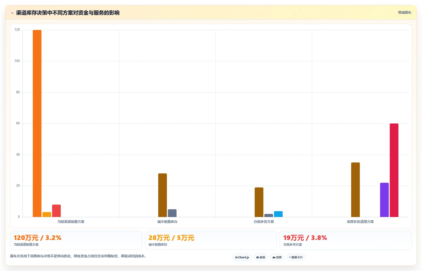Click the 19万元 / 3.8% card value
Image resolution: width=422 pixels, height=271 pixels.
click(x=305, y=238)
